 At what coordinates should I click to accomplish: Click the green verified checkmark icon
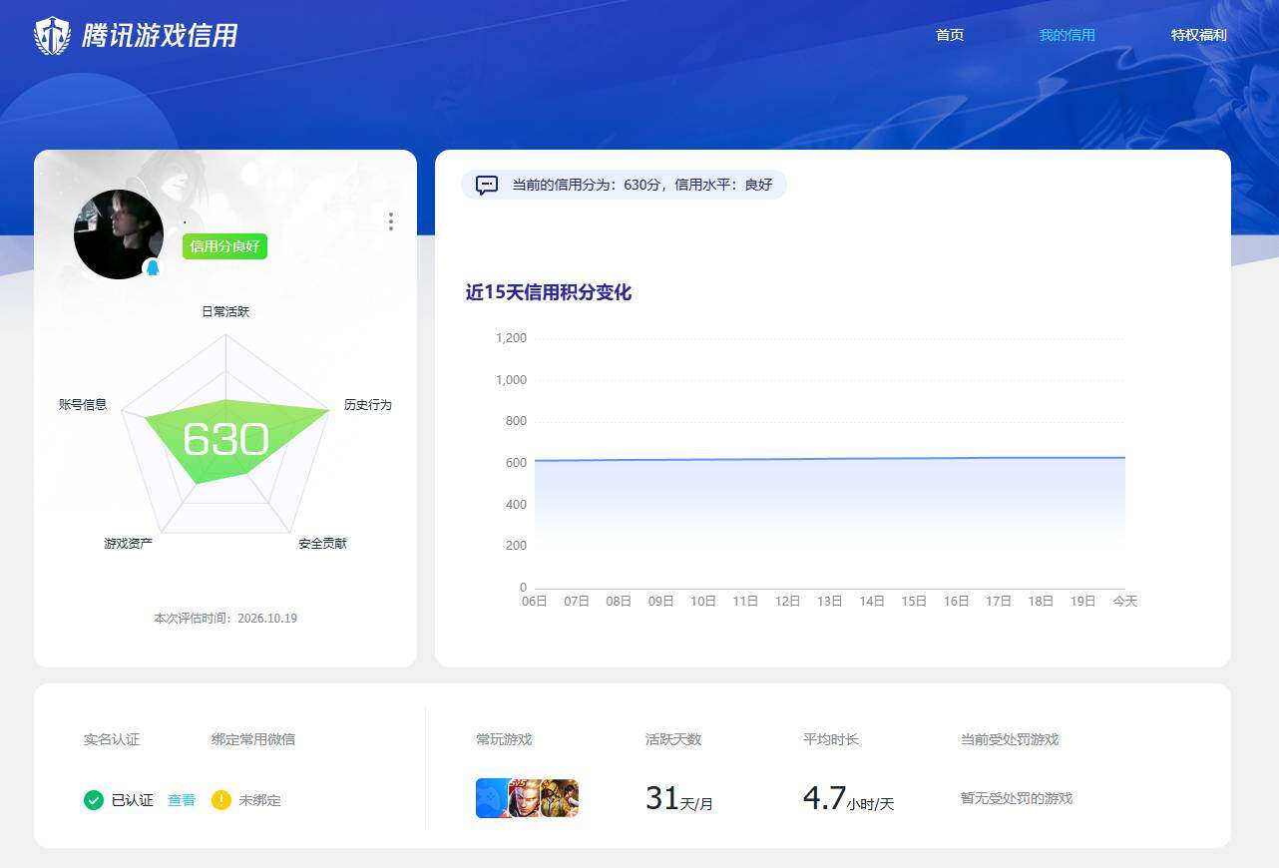point(94,800)
